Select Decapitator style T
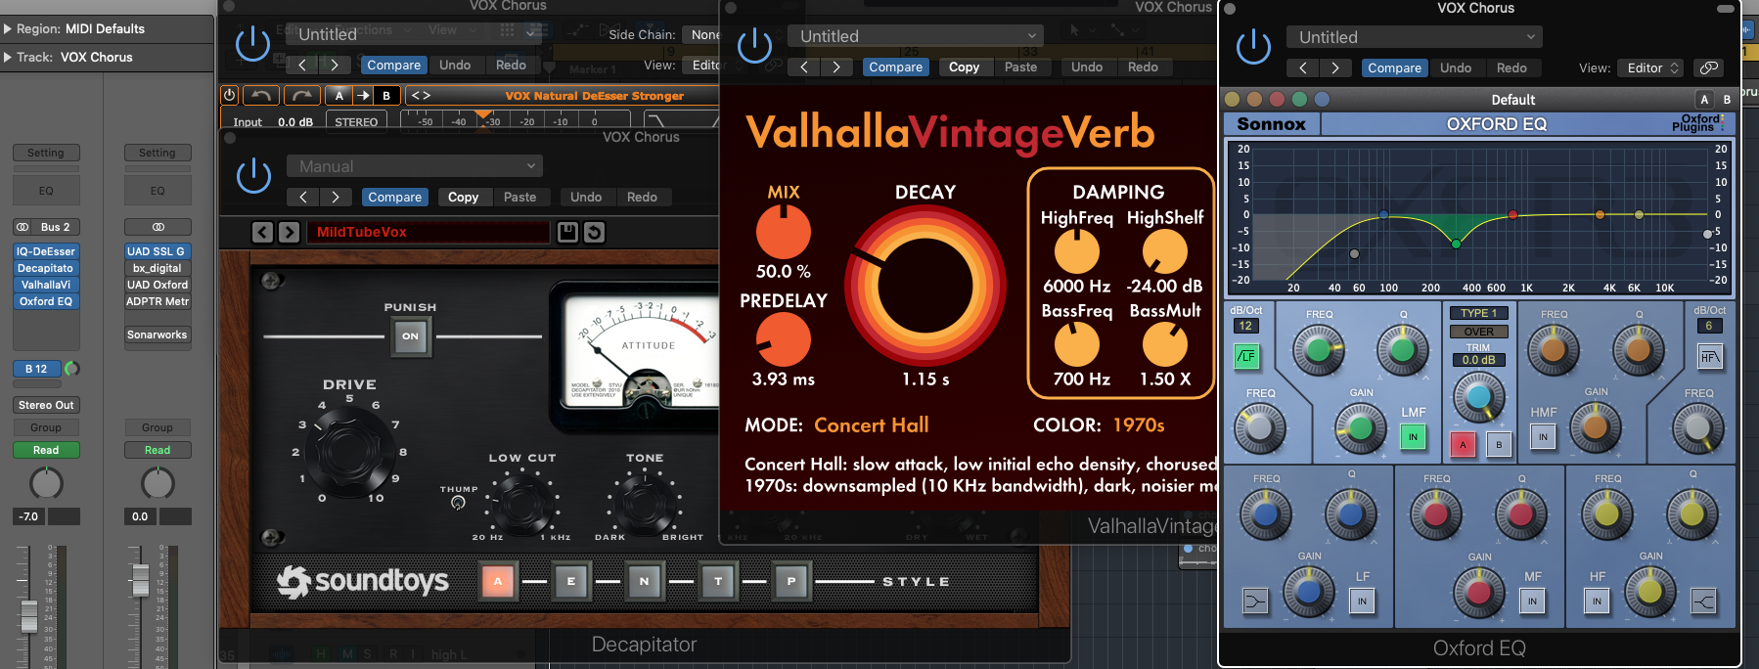Viewport: 1759px width, 669px height. [x=718, y=581]
